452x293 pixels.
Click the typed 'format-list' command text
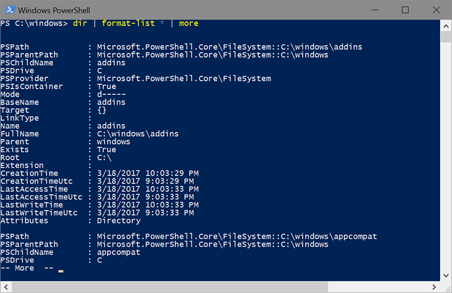(126, 23)
